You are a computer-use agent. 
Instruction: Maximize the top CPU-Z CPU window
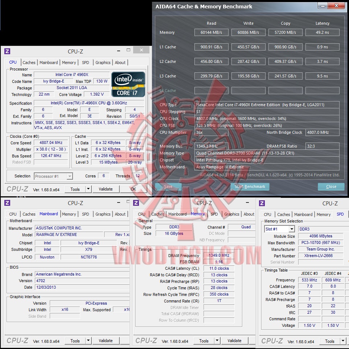(x=128, y=50)
